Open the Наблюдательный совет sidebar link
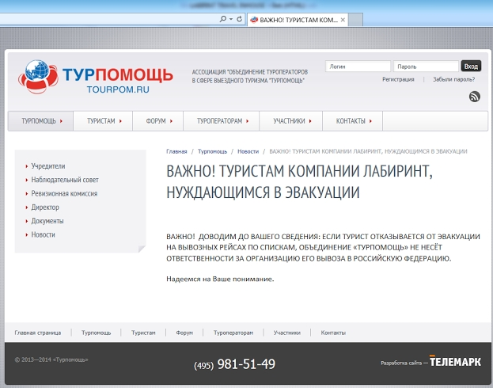493x388 pixels. click(65, 180)
